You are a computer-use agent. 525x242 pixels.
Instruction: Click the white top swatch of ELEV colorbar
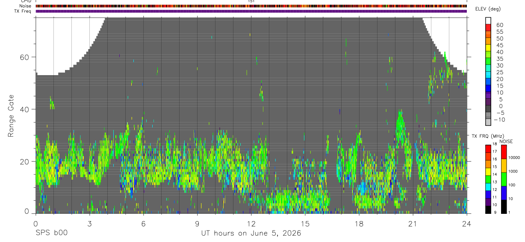[488, 20]
